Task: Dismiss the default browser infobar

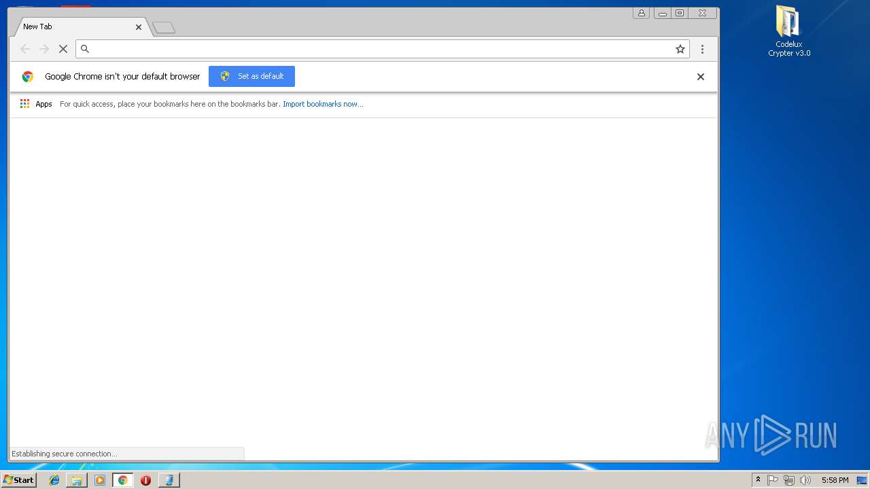Action: coord(700,77)
